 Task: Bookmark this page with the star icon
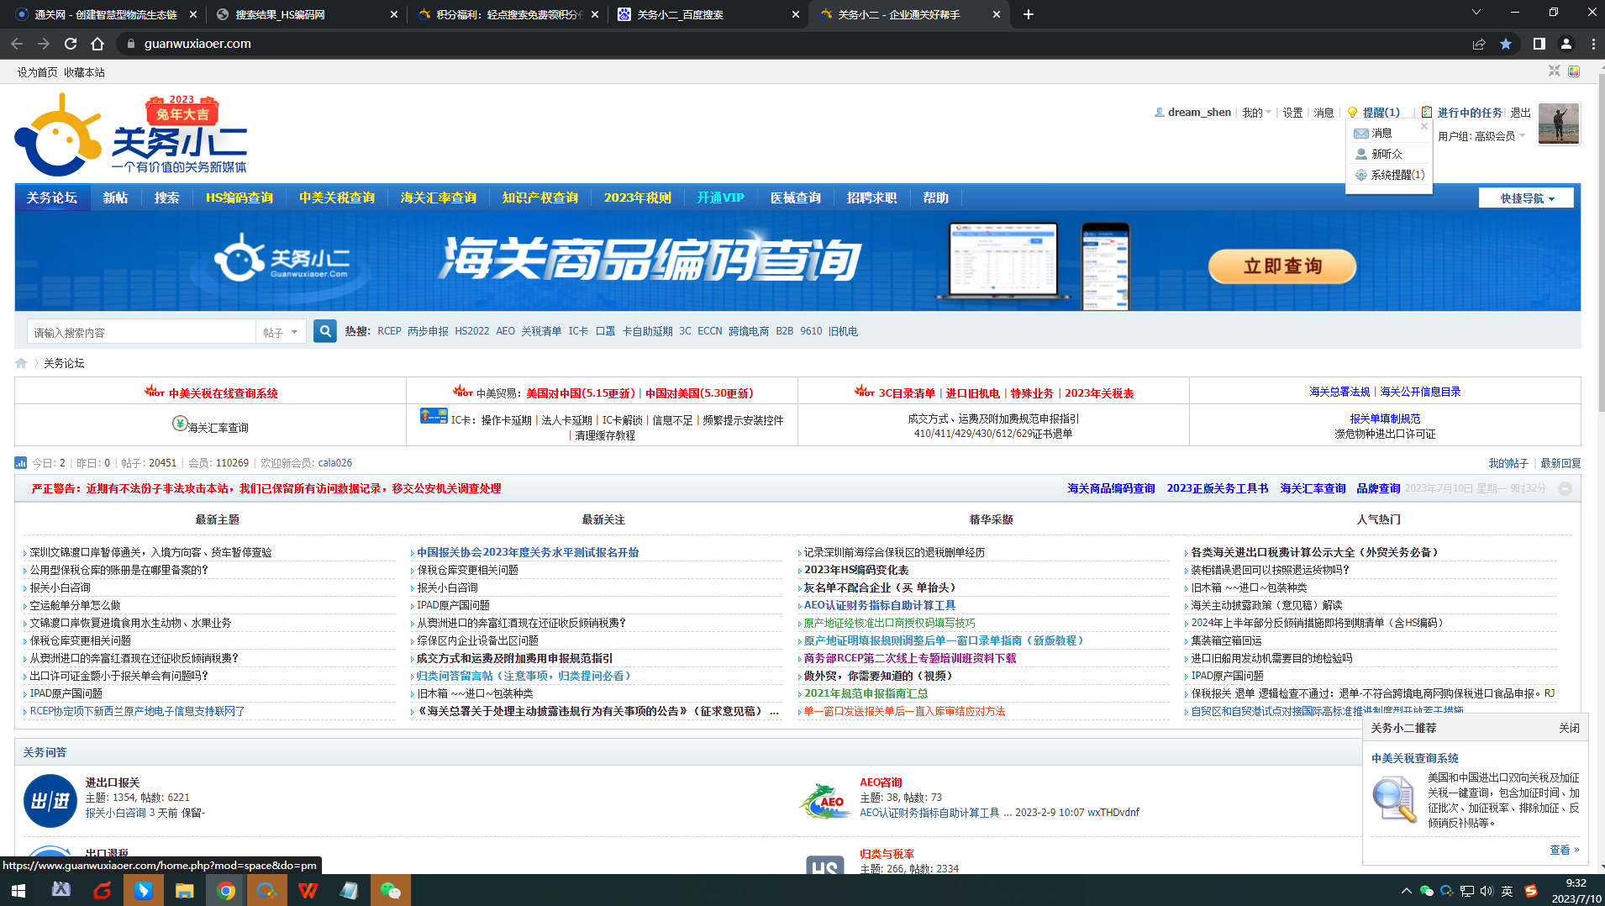tap(1506, 44)
